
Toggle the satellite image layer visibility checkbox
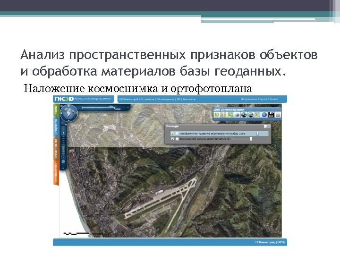(x=173, y=139)
